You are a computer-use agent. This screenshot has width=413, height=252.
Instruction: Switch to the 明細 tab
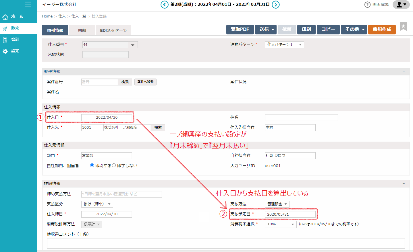[x=82, y=30]
